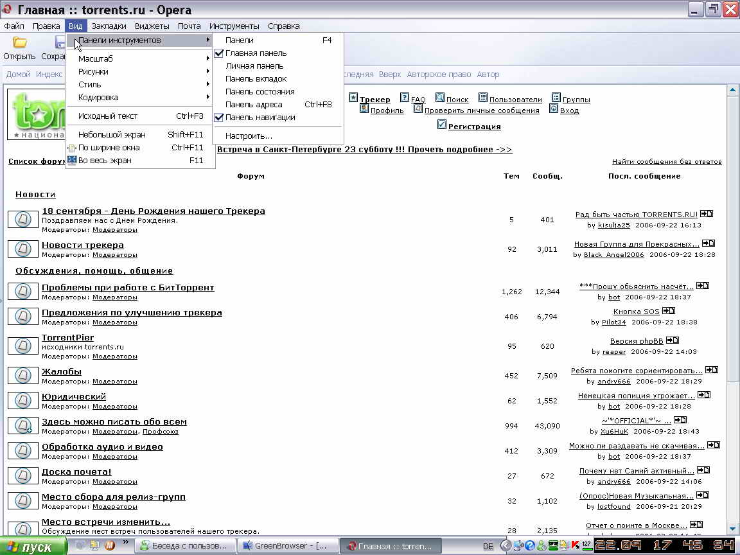Click page scrollbar up arrow
The image size is (740, 555).
click(732, 89)
